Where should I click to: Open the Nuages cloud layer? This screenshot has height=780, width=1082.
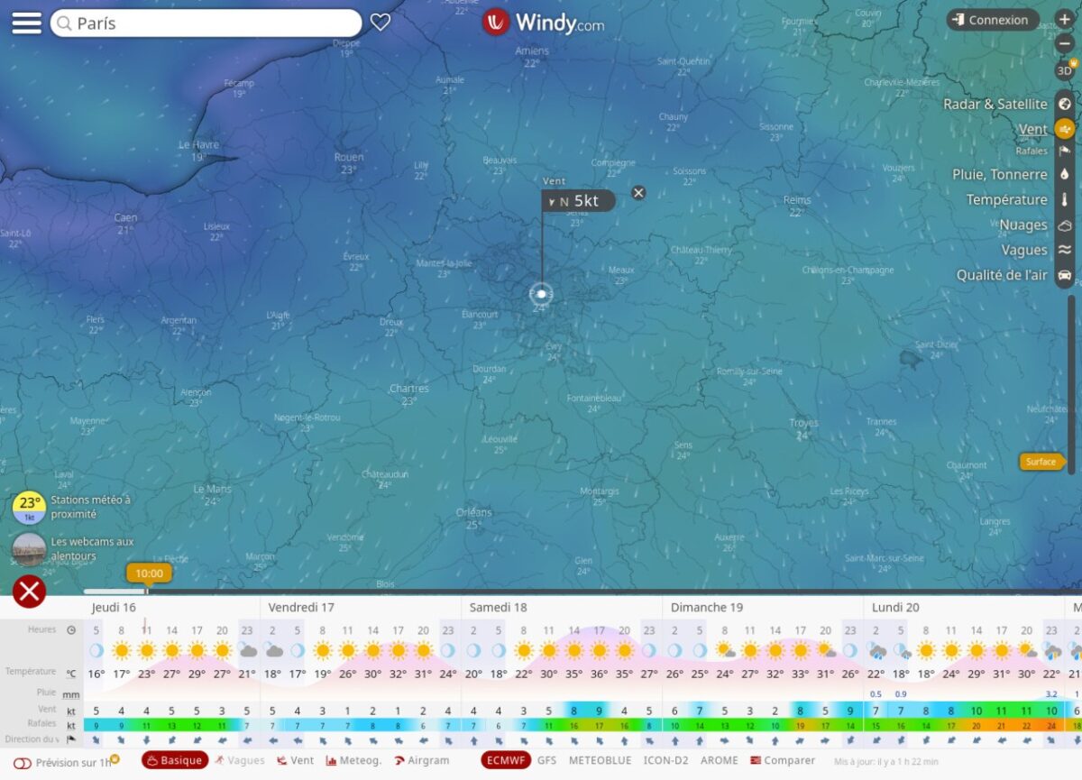1065,225
